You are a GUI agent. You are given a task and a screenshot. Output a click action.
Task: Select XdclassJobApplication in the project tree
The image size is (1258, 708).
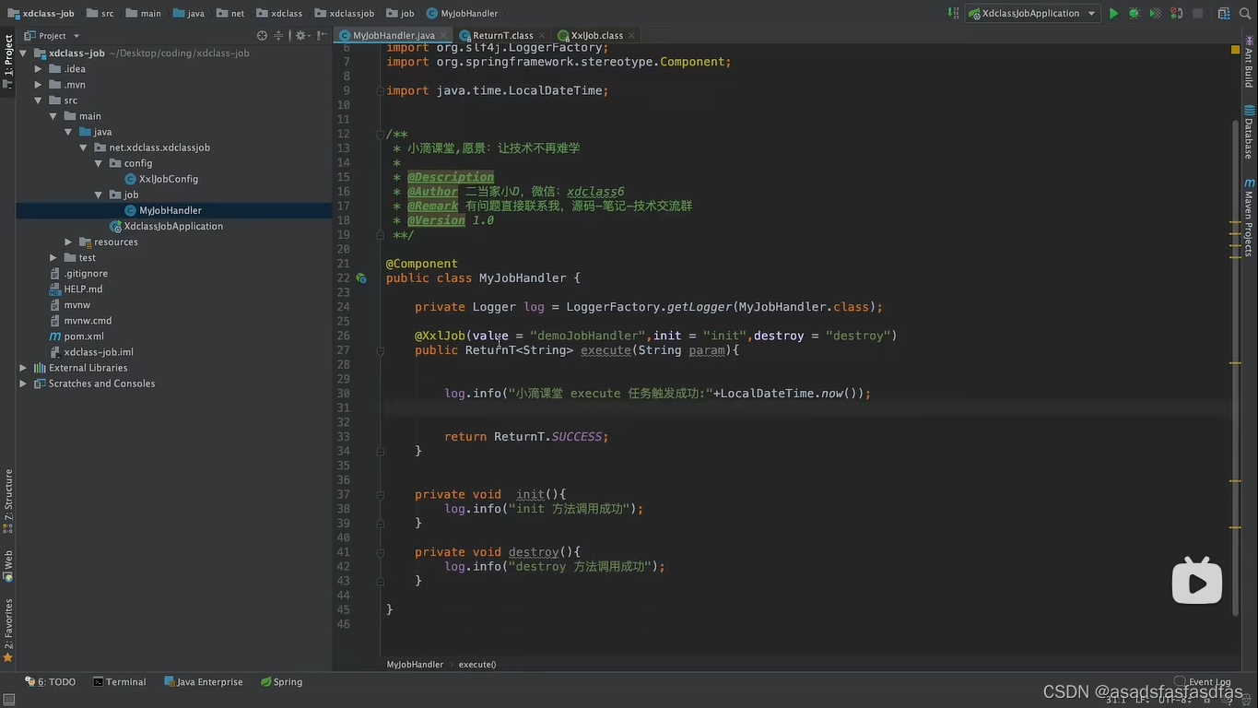tap(173, 226)
